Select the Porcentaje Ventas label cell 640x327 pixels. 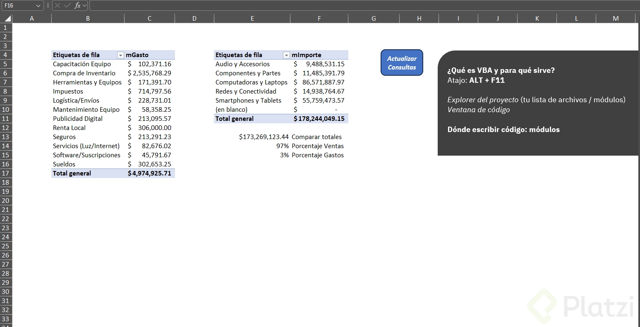(319, 146)
